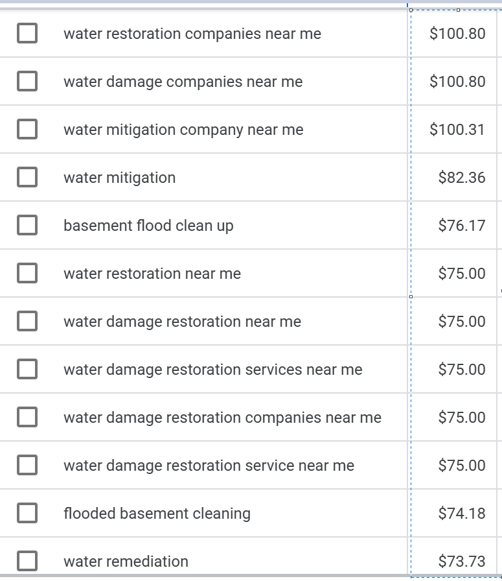Check the box for "water damage restoration service near me"

[x=27, y=465]
